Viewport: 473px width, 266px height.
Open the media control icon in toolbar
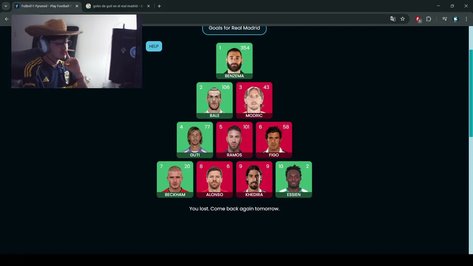pos(445,19)
